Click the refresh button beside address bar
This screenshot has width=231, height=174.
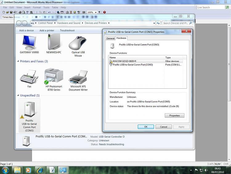point(158,23)
